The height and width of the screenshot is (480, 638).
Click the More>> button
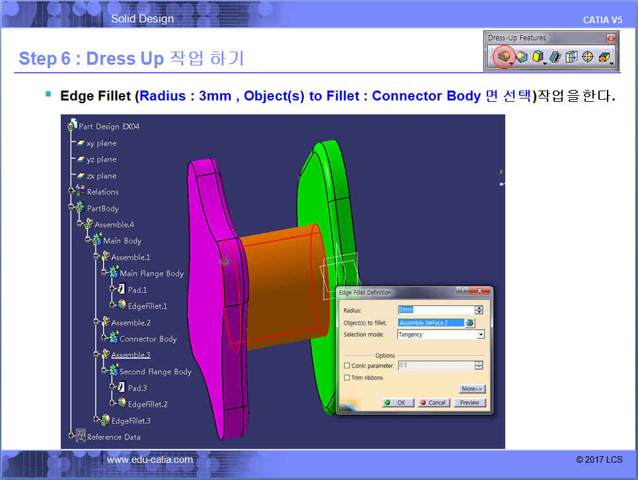point(472,389)
